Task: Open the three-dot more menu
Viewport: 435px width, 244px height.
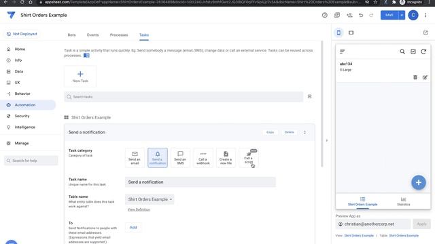Action: tap(425, 15)
